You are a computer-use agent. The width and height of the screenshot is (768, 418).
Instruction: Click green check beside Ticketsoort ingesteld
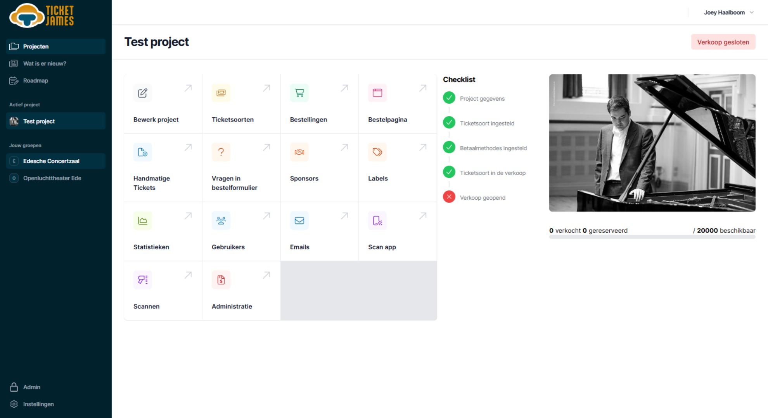[449, 122]
